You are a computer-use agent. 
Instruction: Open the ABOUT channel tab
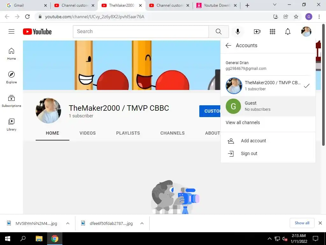click(x=212, y=133)
